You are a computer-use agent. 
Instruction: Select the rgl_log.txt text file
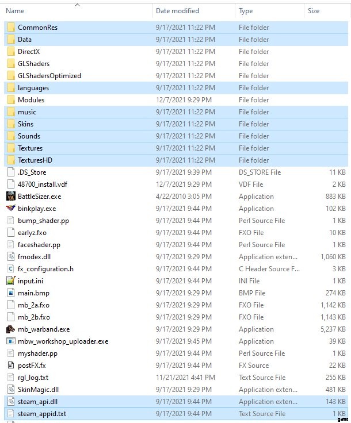pyautogui.click(x=33, y=378)
